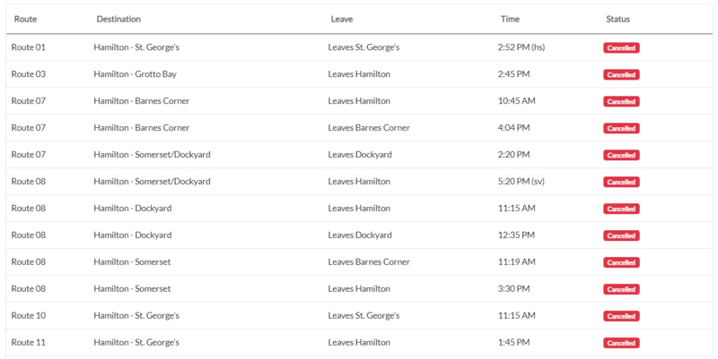The width and height of the screenshot is (718, 359).
Task: Click the Status column header
Action: 617,19
